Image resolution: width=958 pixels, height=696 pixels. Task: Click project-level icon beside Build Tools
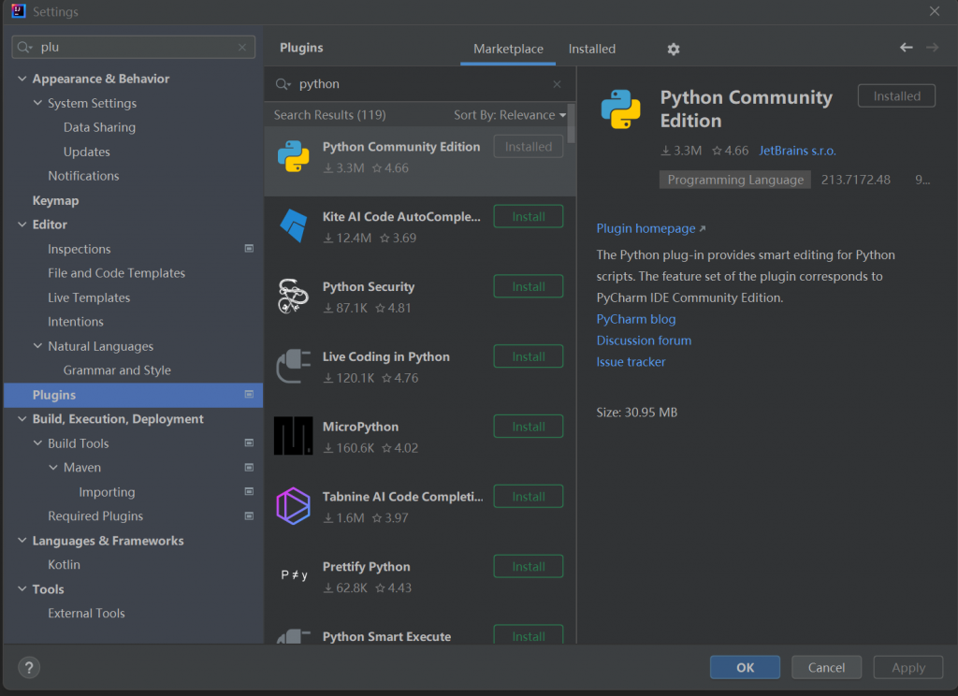point(249,443)
